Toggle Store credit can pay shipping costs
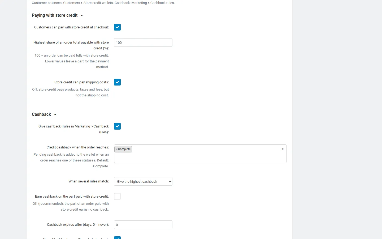The image size is (382, 239). click(x=117, y=82)
